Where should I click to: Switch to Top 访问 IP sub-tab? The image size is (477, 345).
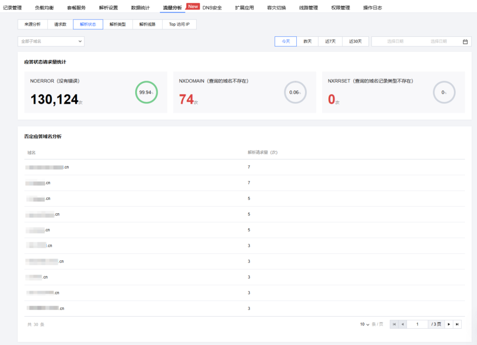[x=179, y=24]
